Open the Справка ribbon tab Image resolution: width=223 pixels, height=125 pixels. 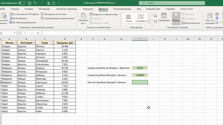click(x=170, y=9)
